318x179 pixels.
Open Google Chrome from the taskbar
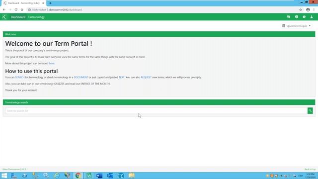(78, 176)
